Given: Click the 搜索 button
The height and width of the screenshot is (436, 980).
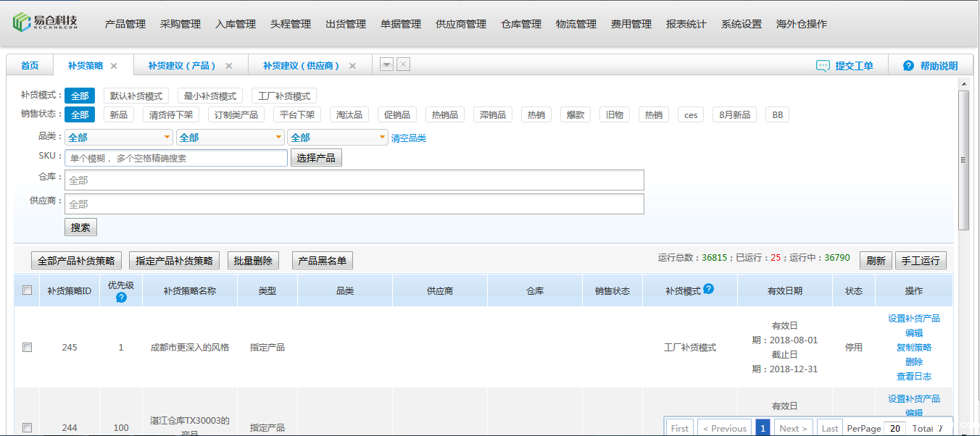Looking at the screenshot, I should coord(80,227).
